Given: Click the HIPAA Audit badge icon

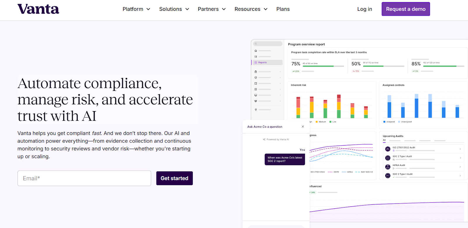Looking at the screenshot, I should click(x=388, y=167).
